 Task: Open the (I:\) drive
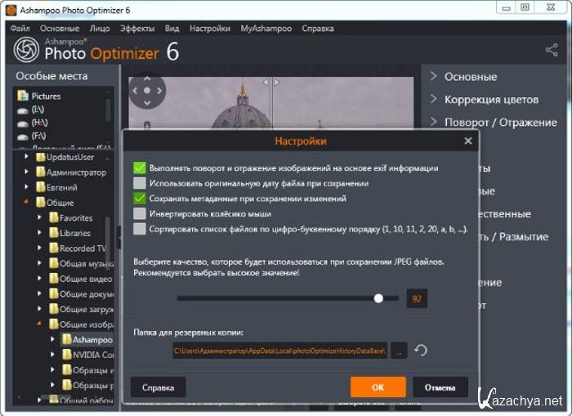click(x=38, y=110)
